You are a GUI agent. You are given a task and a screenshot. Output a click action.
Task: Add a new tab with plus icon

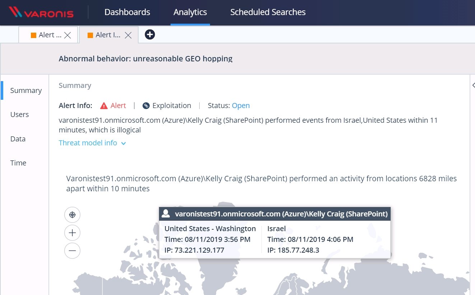pyautogui.click(x=150, y=34)
